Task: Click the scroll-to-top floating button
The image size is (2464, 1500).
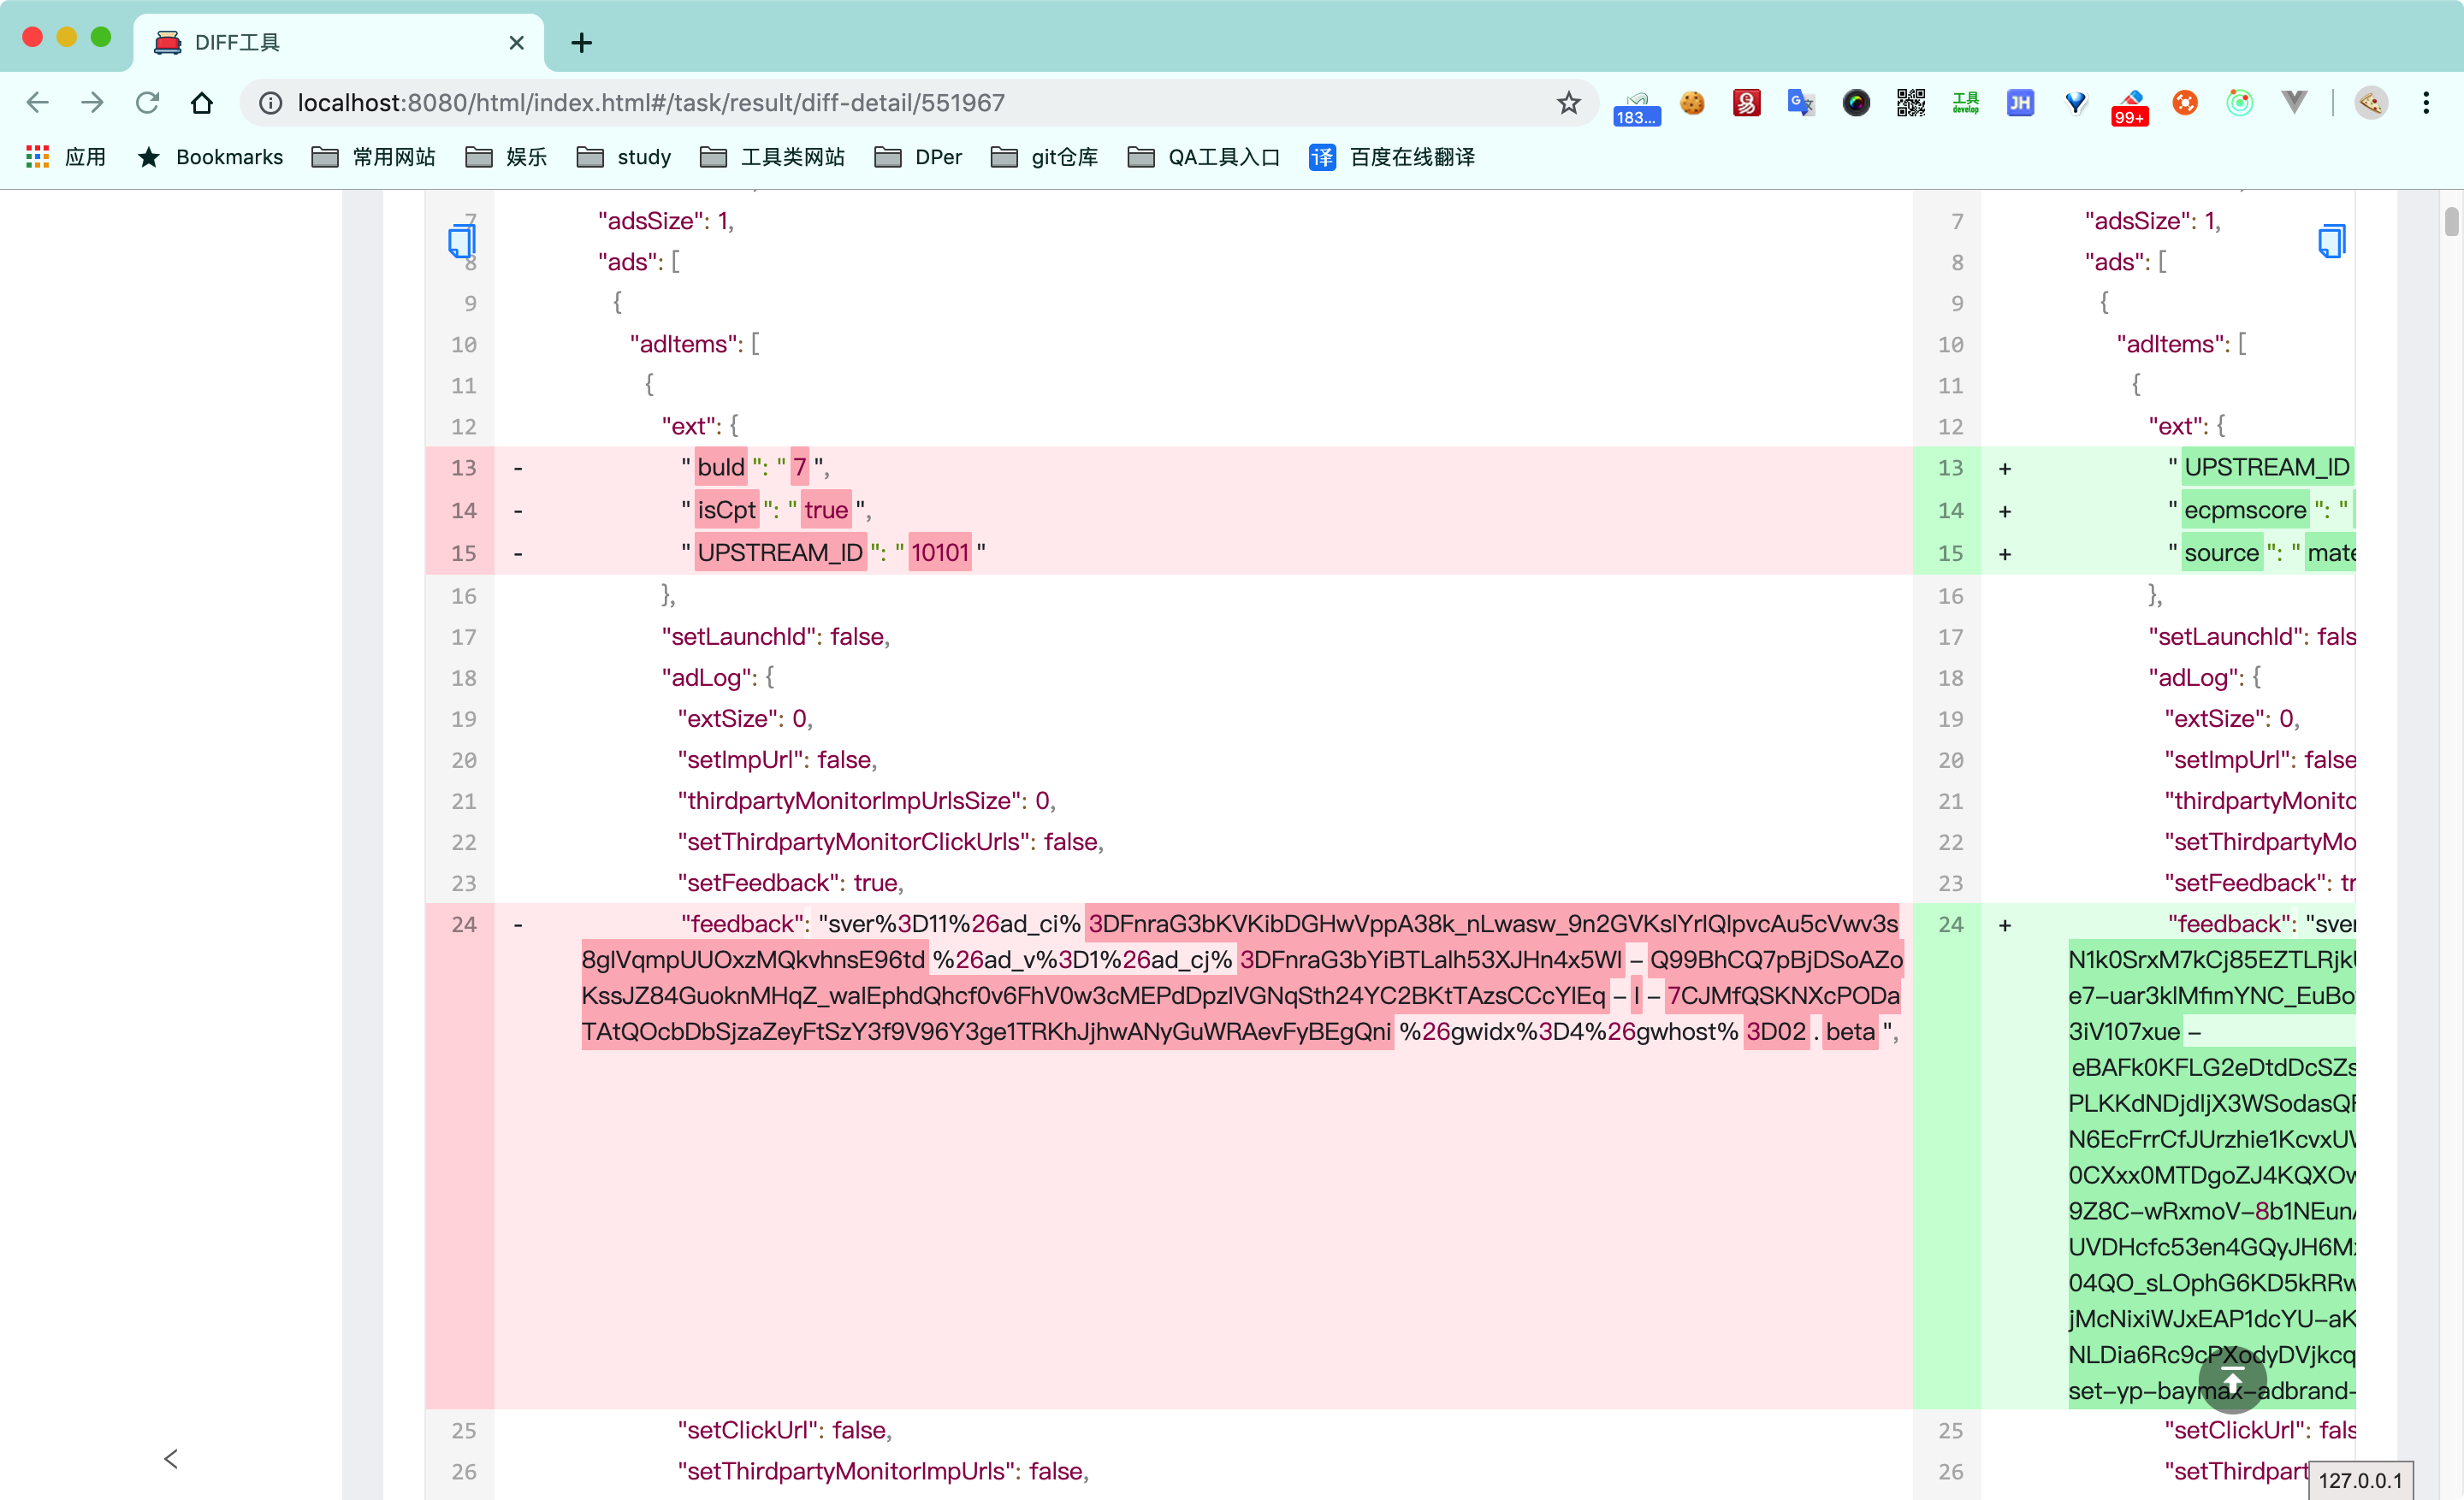Action: pos(2232,1380)
